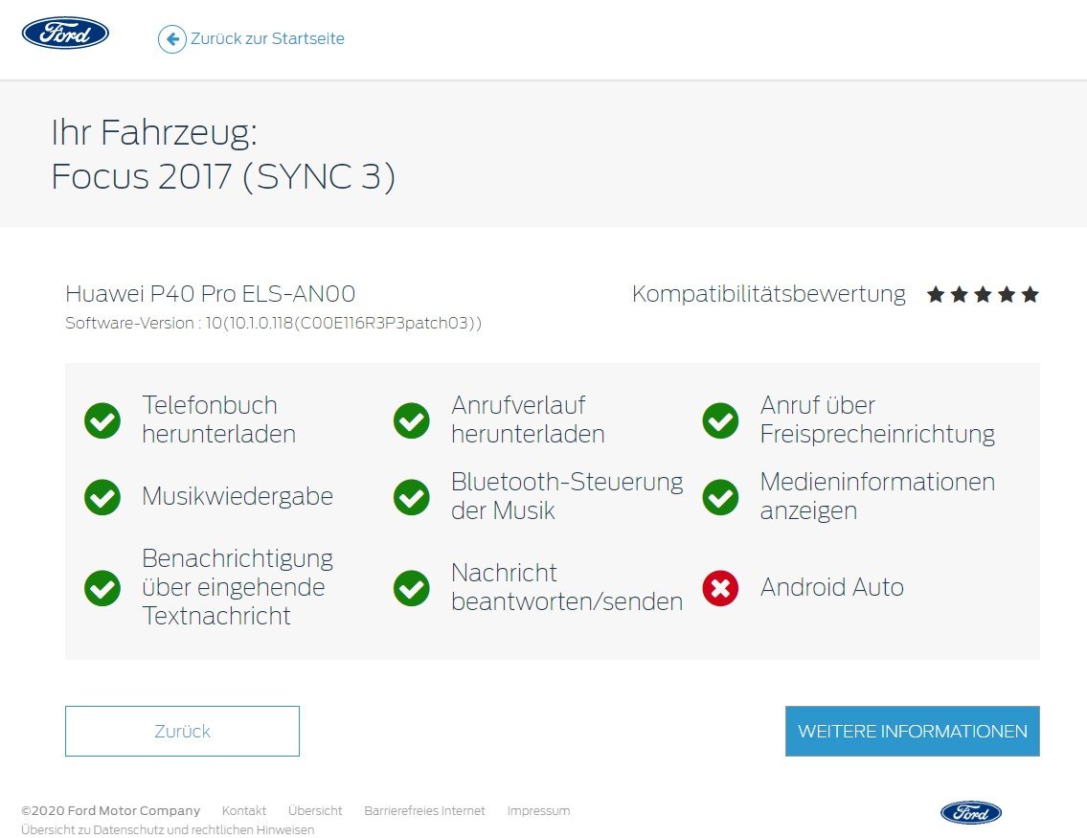This screenshot has width=1087, height=838.
Task: Click the check icon beside Nachricht beantworten/senden
Action: (412, 588)
